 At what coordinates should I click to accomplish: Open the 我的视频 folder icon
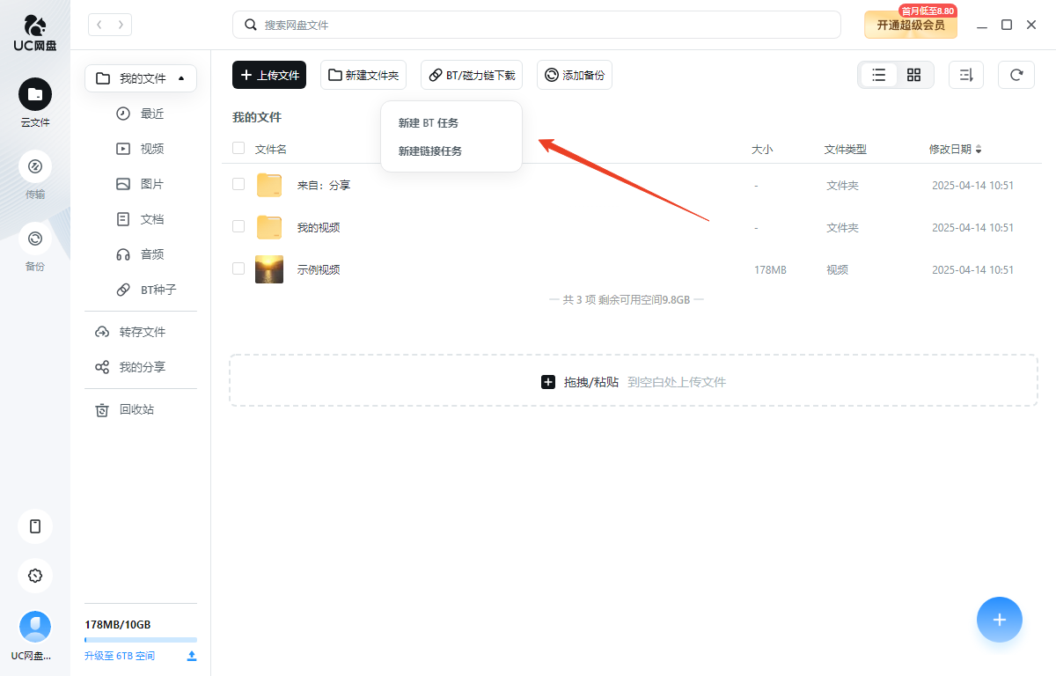pos(269,227)
